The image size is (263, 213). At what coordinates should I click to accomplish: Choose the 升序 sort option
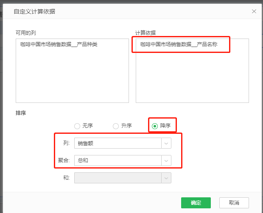tap(116, 126)
